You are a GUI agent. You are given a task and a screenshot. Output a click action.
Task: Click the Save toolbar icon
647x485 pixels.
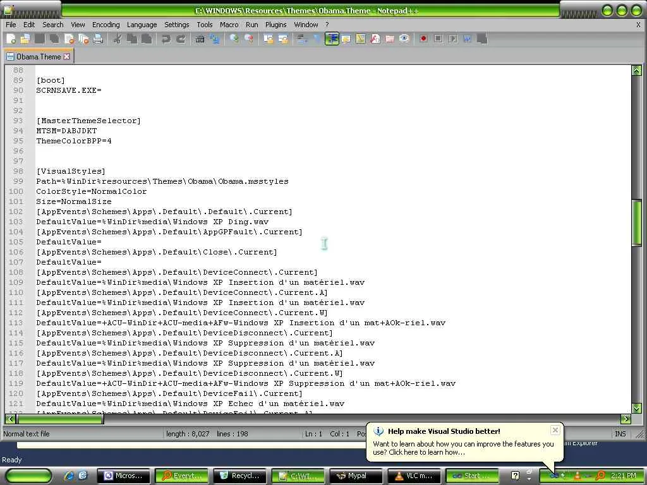pyautogui.click(x=40, y=39)
